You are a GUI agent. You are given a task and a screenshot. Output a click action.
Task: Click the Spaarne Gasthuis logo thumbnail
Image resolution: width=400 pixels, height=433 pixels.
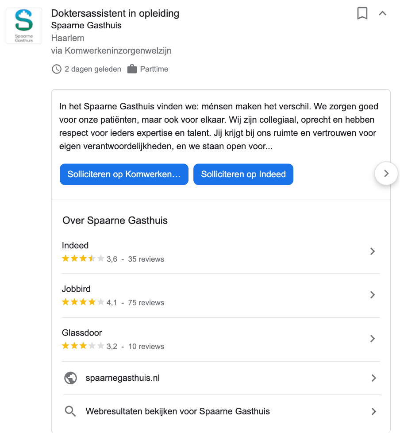click(x=24, y=26)
